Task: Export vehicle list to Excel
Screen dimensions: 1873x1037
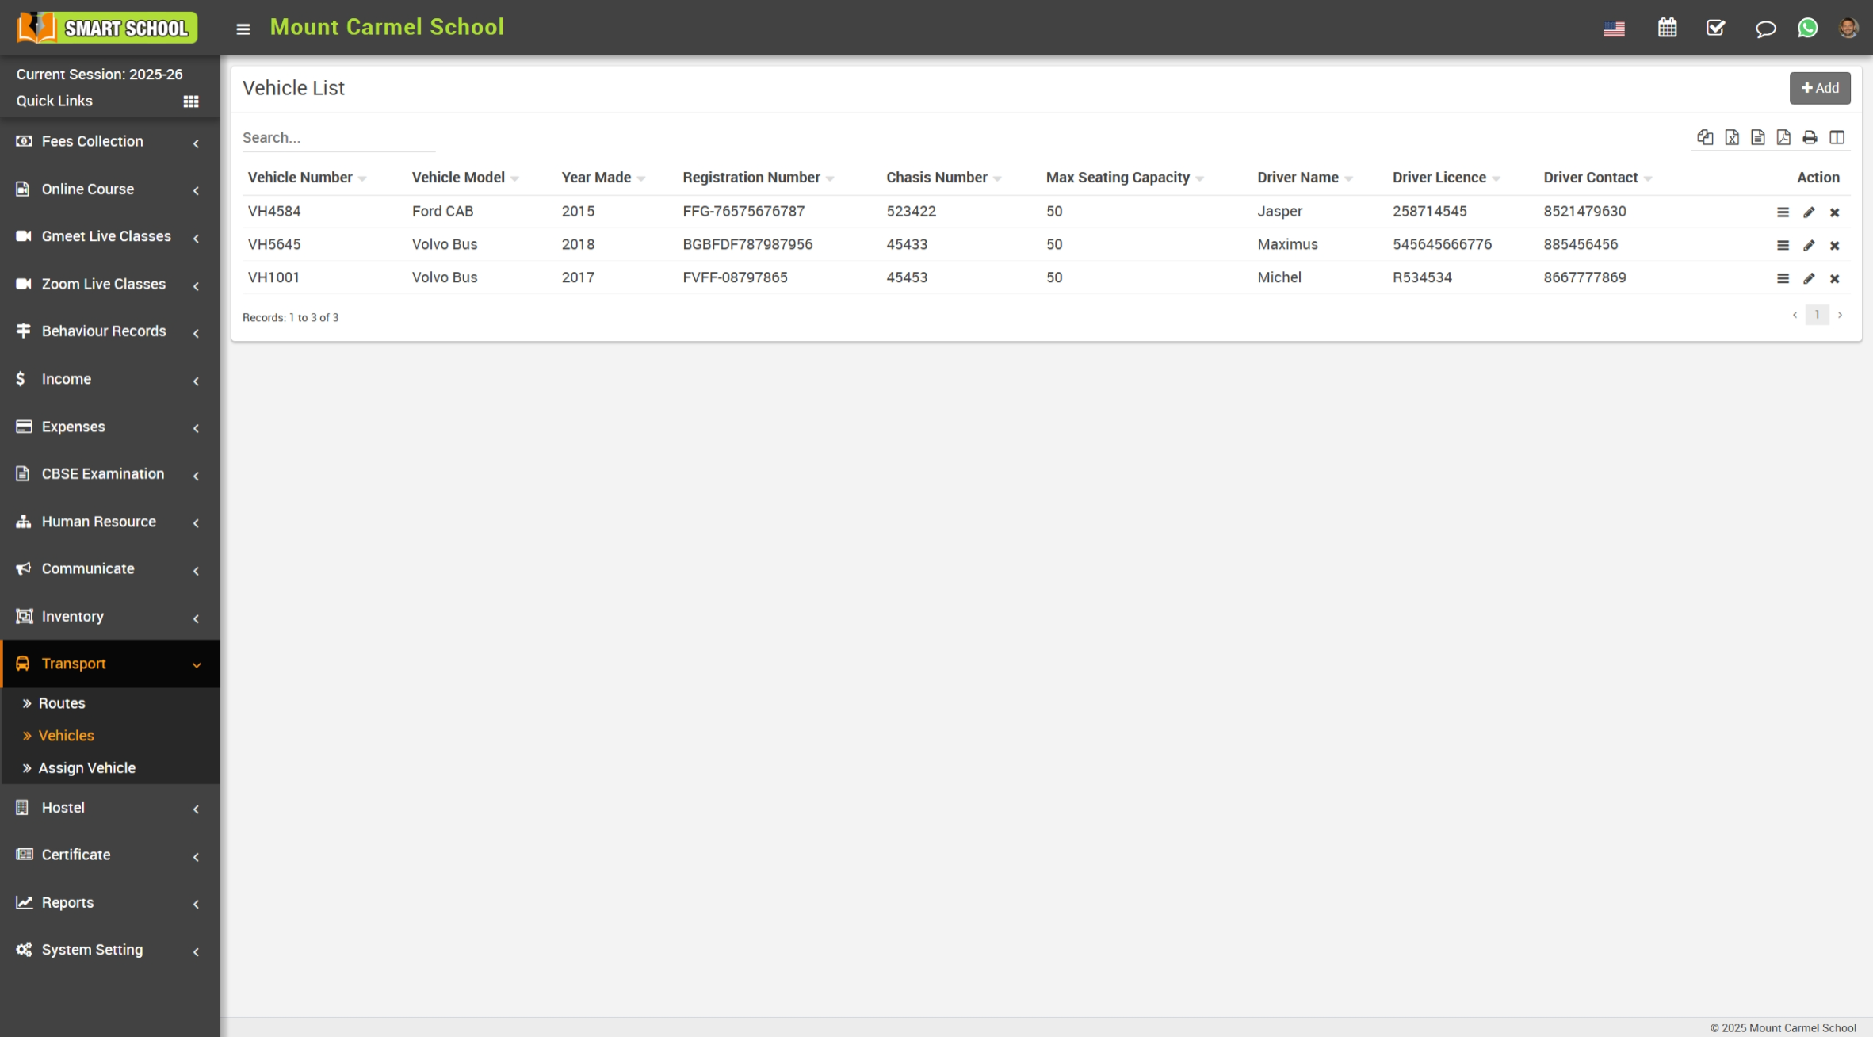Action: point(1732,137)
